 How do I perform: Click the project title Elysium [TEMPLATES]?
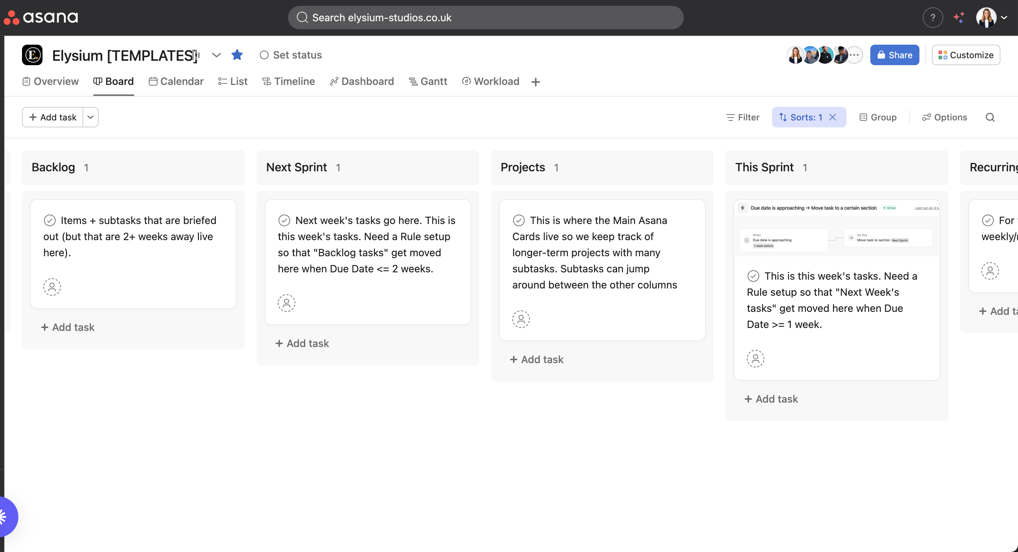coord(125,55)
